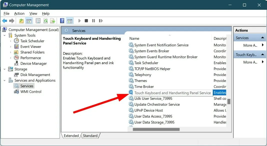
Task: Click the Restart Service toolbar icon
Action: tap(101, 21)
